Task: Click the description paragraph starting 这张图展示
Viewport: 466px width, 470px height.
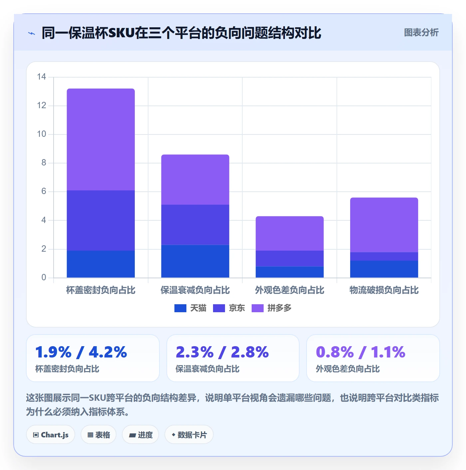Action: coord(232,405)
